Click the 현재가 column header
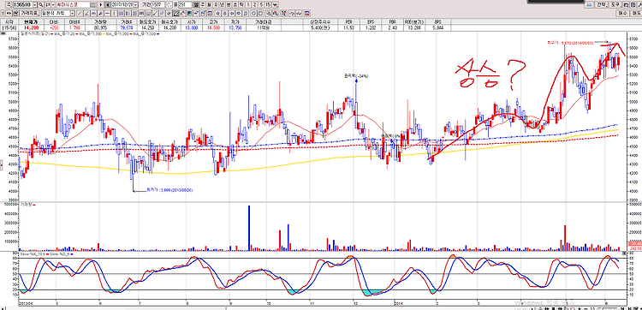Screen dimensions: 642x310 pyautogui.click(x=31, y=21)
